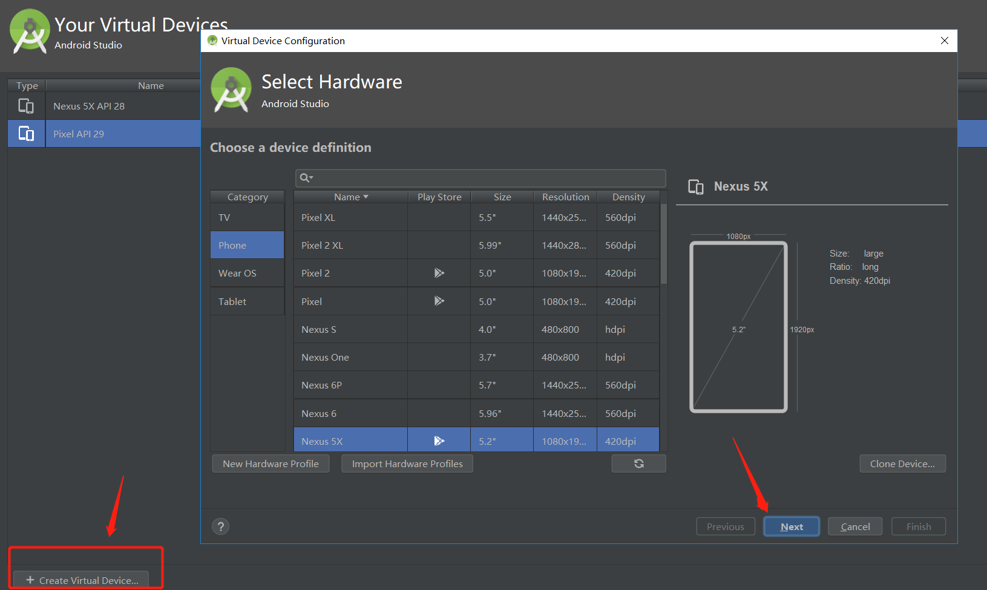987x590 pixels.
Task: Click New Hardware Profile button
Action: (x=271, y=464)
